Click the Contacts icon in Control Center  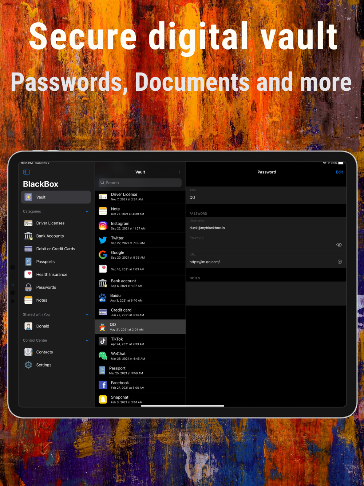28,352
